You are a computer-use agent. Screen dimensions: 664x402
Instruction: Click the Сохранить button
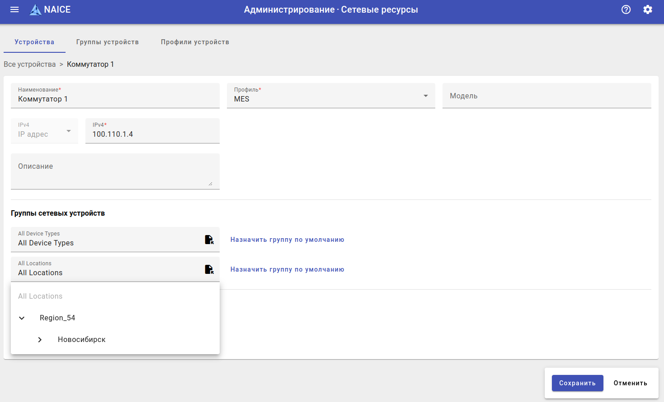(577, 383)
